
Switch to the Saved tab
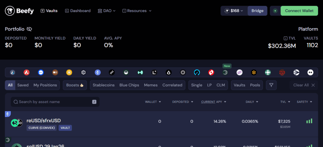tap(23, 85)
